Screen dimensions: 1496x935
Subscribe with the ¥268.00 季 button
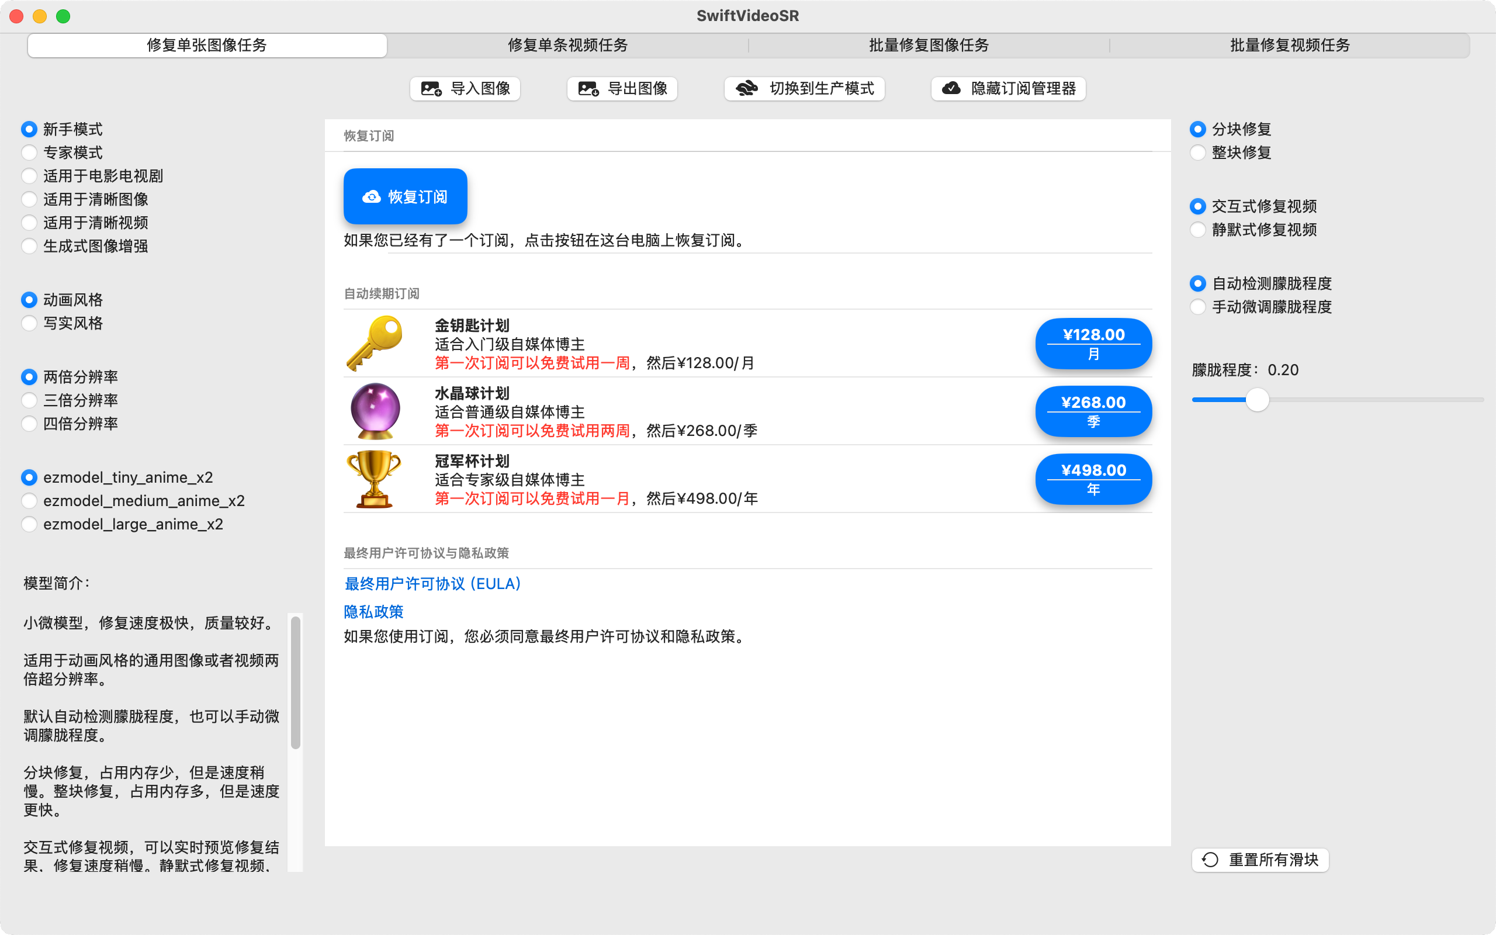click(x=1093, y=411)
